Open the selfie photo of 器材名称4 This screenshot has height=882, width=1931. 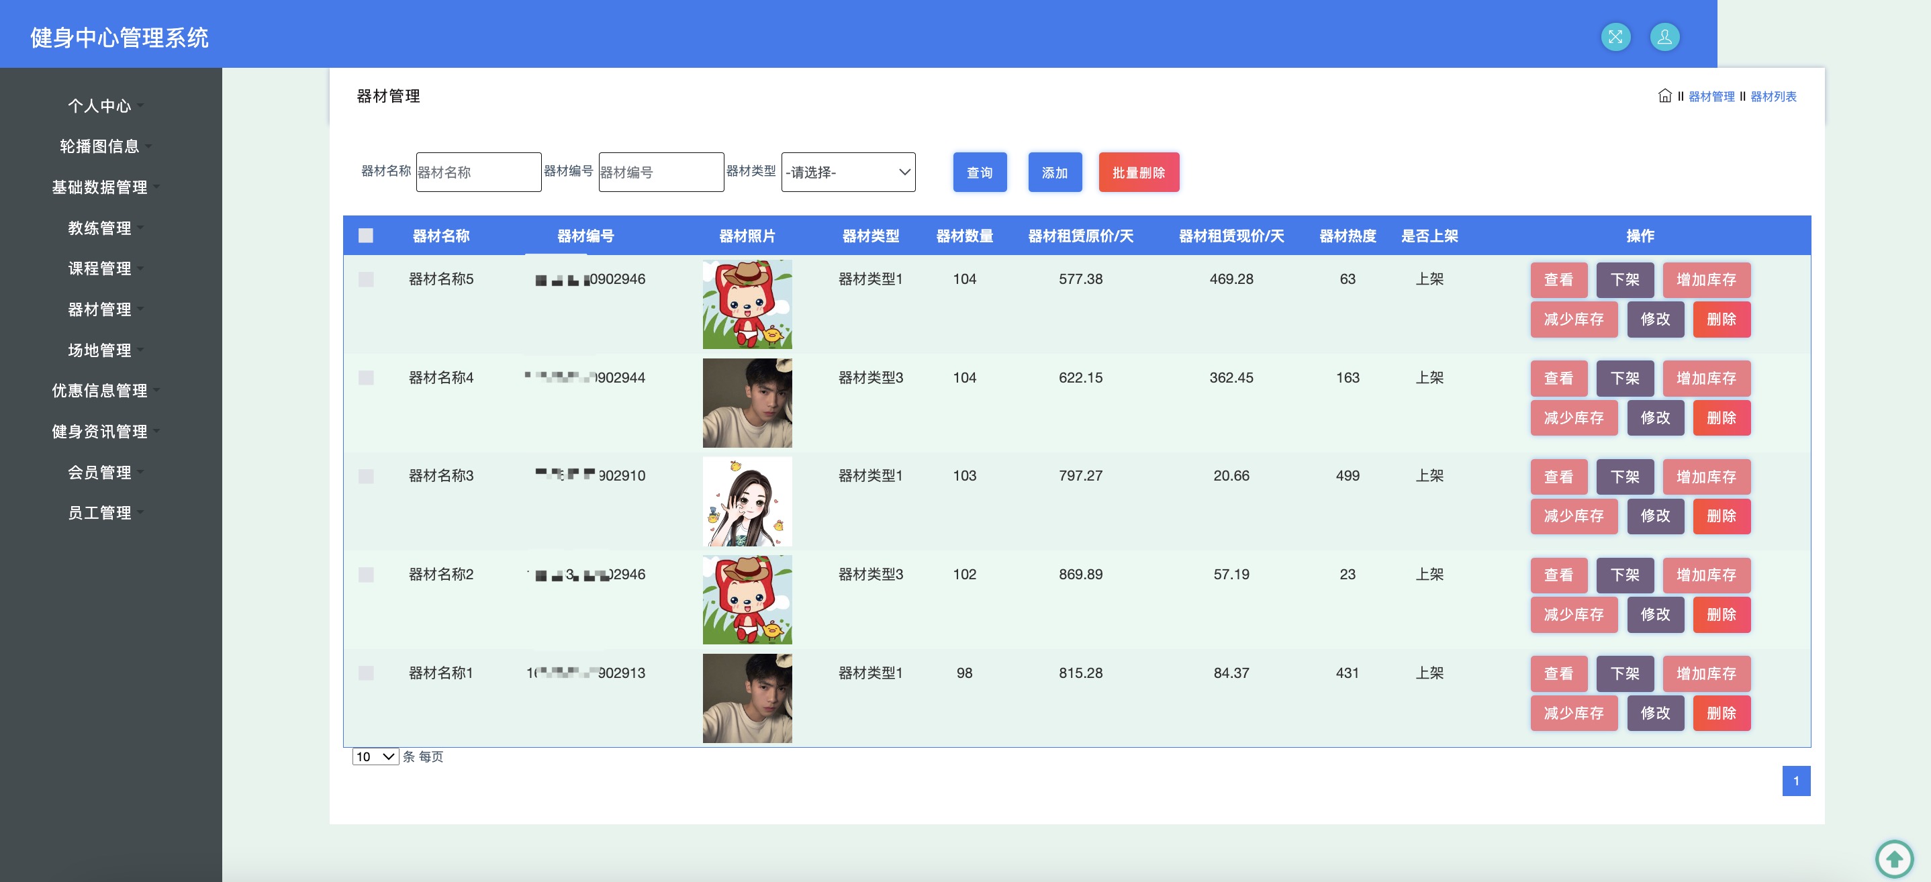(x=747, y=403)
